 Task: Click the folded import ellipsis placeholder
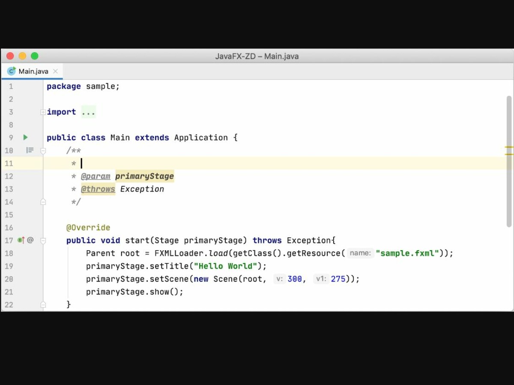pyautogui.click(x=88, y=112)
